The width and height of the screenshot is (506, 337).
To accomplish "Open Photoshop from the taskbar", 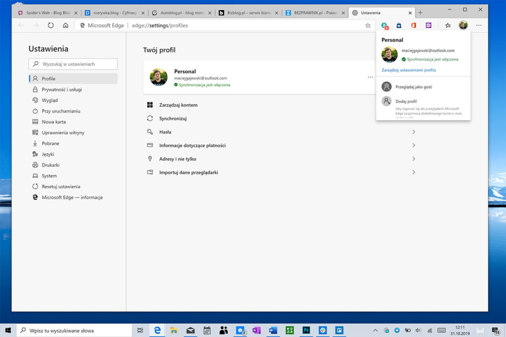I will pos(306,330).
